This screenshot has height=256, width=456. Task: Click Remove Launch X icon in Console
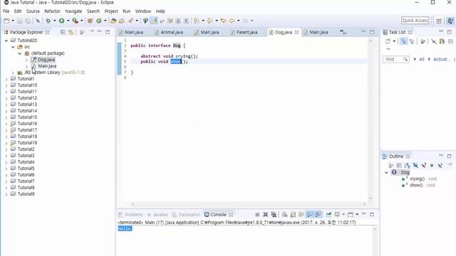(266, 215)
